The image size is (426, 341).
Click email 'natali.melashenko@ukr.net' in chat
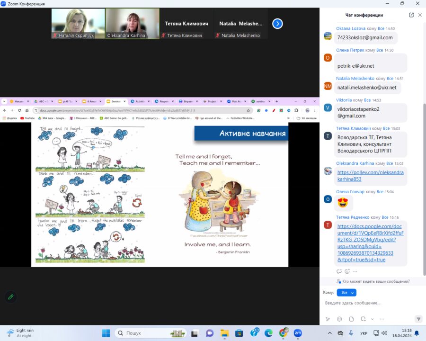click(x=367, y=88)
